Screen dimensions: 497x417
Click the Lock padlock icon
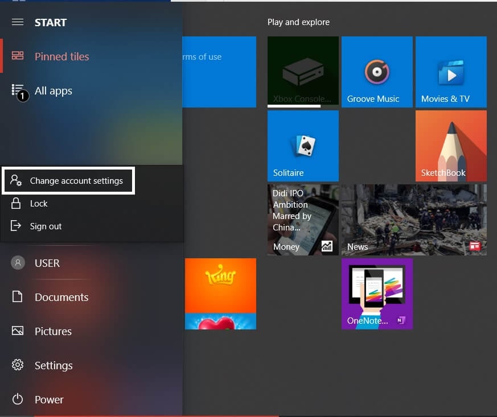point(16,203)
